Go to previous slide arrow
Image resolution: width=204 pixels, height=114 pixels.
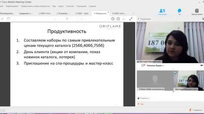point(55,19)
